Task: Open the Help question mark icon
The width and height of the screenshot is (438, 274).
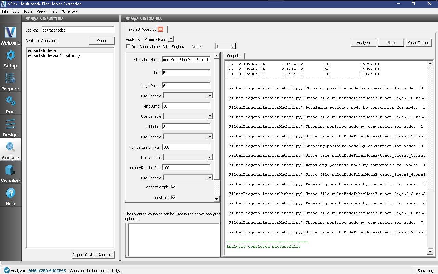Action: (10, 196)
